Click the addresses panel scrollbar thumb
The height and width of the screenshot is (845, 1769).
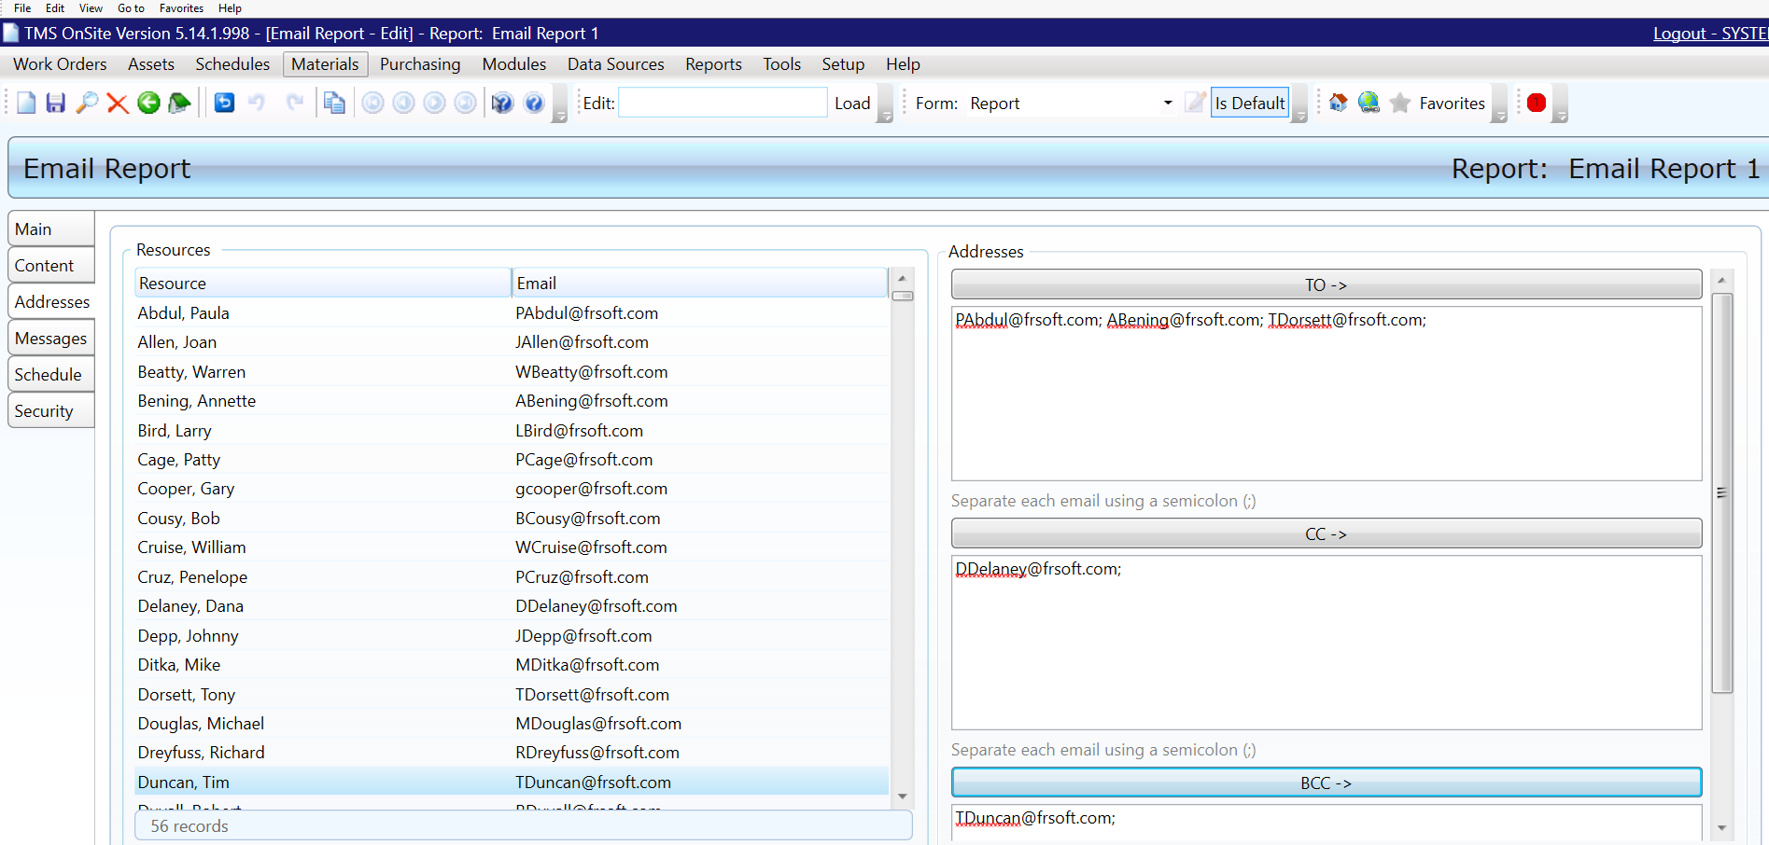click(1722, 492)
